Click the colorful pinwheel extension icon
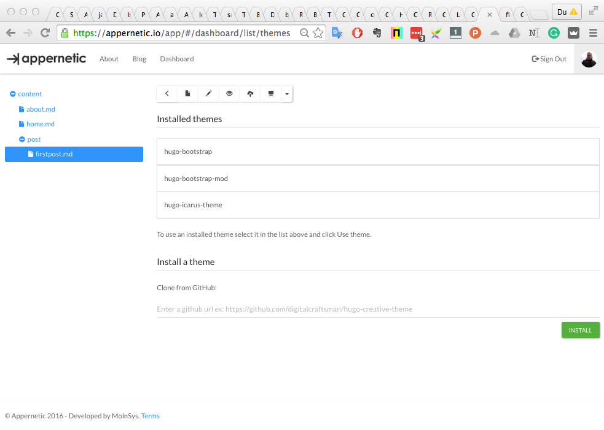Viewport: 604px width, 430px height. [436, 33]
